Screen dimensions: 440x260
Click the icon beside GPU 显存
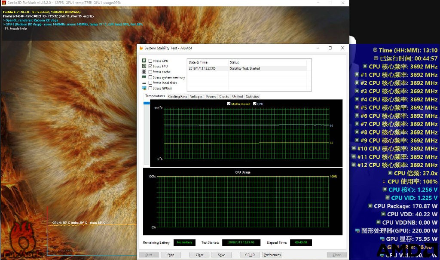(x=382, y=239)
